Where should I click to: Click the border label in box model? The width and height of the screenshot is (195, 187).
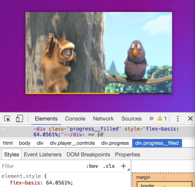click(x=148, y=185)
